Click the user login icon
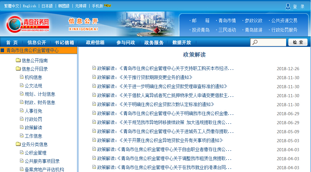This screenshot has height=172, width=311. 288,6
